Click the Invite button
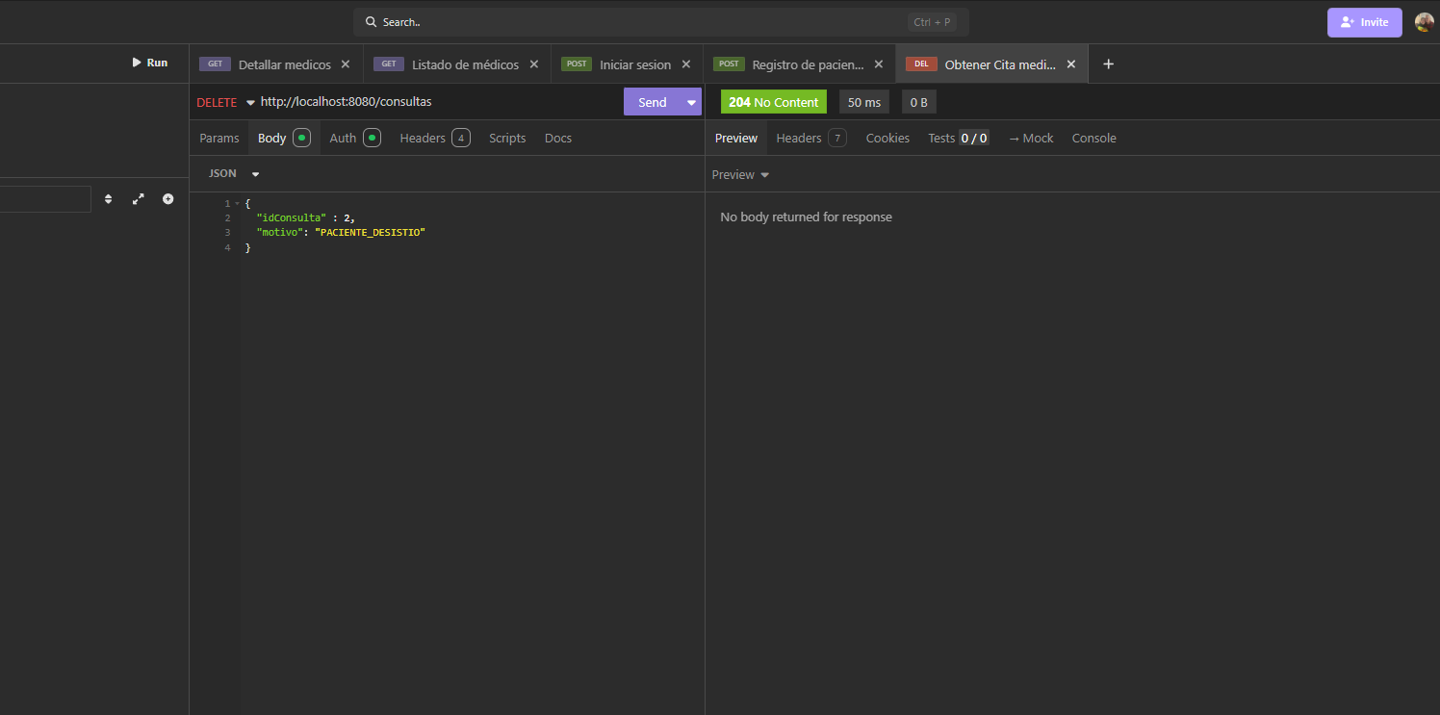The height and width of the screenshot is (715, 1440). (1364, 22)
